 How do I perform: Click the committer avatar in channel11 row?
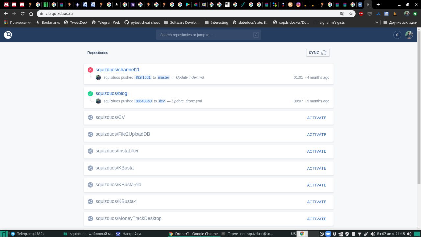98,77
